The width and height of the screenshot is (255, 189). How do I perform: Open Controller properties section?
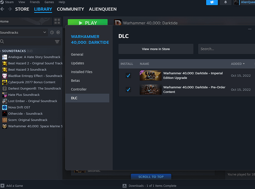click(87, 89)
